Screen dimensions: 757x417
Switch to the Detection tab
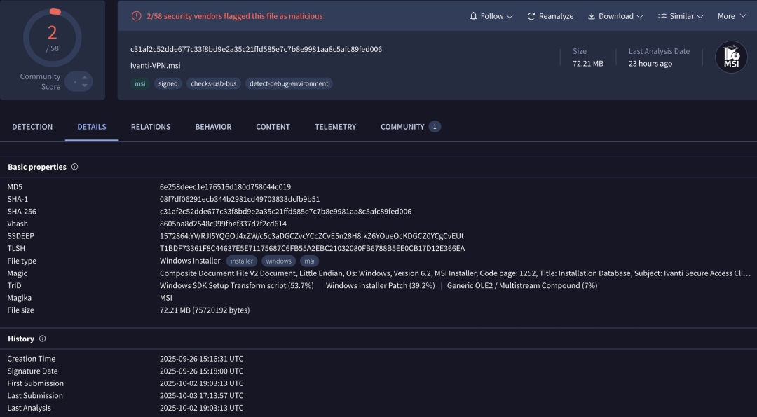coord(32,127)
